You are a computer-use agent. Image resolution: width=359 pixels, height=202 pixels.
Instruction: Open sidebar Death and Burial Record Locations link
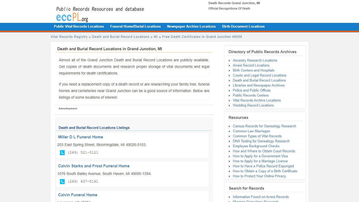click(259, 80)
